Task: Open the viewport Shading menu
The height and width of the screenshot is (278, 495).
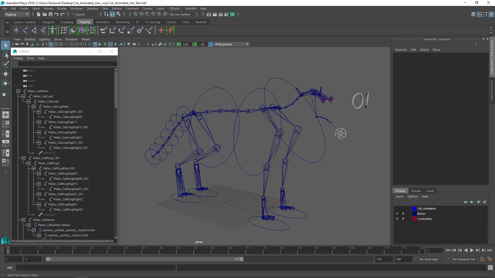Action: [30, 39]
